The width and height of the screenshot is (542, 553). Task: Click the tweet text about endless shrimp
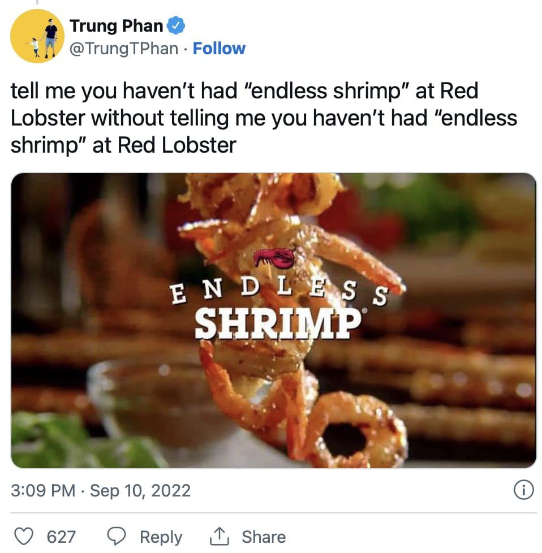pyautogui.click(x=264, y=118)
